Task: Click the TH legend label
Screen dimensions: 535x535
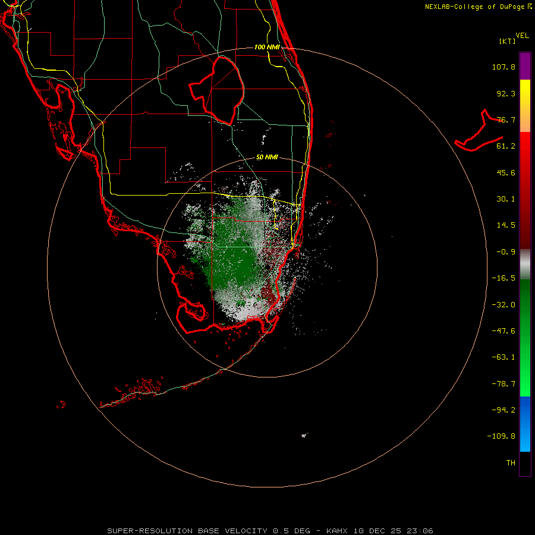Action: tap(511, 463)
